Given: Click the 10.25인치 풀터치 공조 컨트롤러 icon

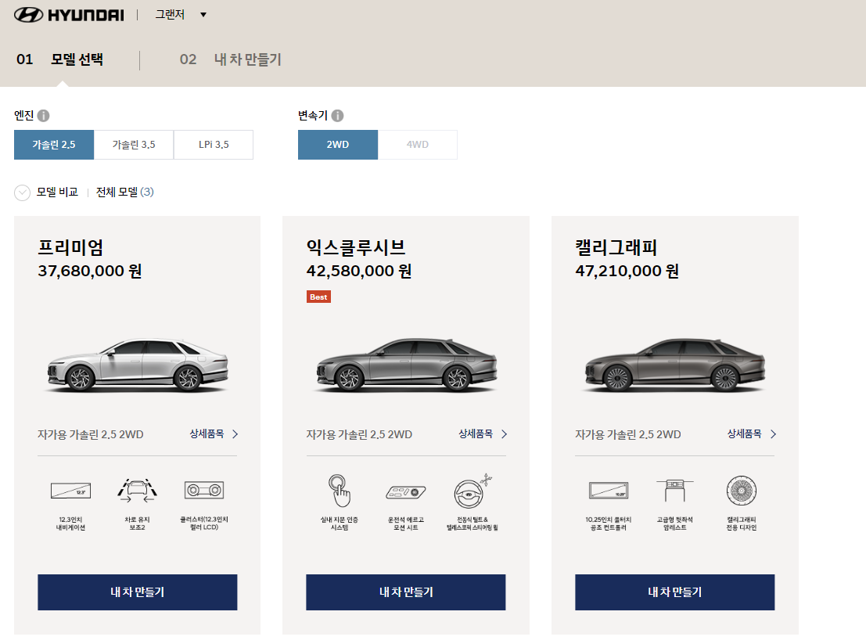Looking at the screenshot, I should pyautogui.click(x=608, y=491).
